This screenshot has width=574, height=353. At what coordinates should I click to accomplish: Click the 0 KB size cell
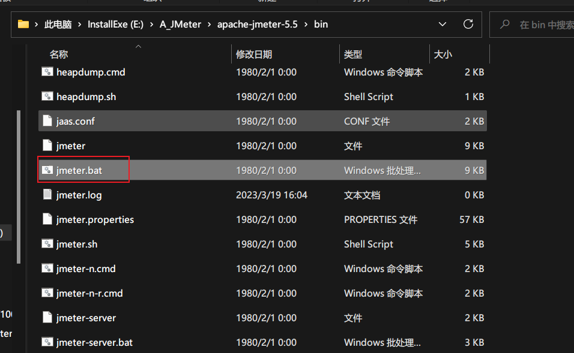point(474,195)
